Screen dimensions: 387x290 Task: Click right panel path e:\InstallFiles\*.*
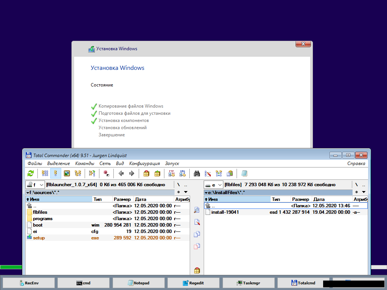(x=278, y=192)
